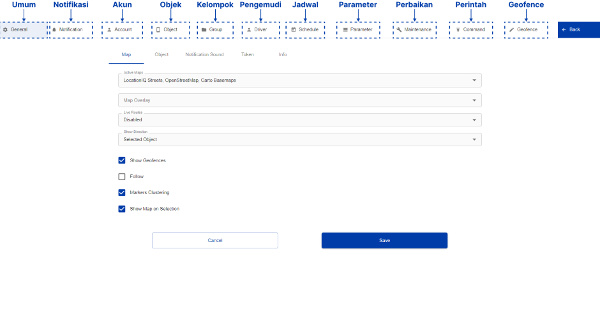Click the Maintenance wrench icon
The height and width of the screenshot is (311, 600).
(x=399, y=29)
